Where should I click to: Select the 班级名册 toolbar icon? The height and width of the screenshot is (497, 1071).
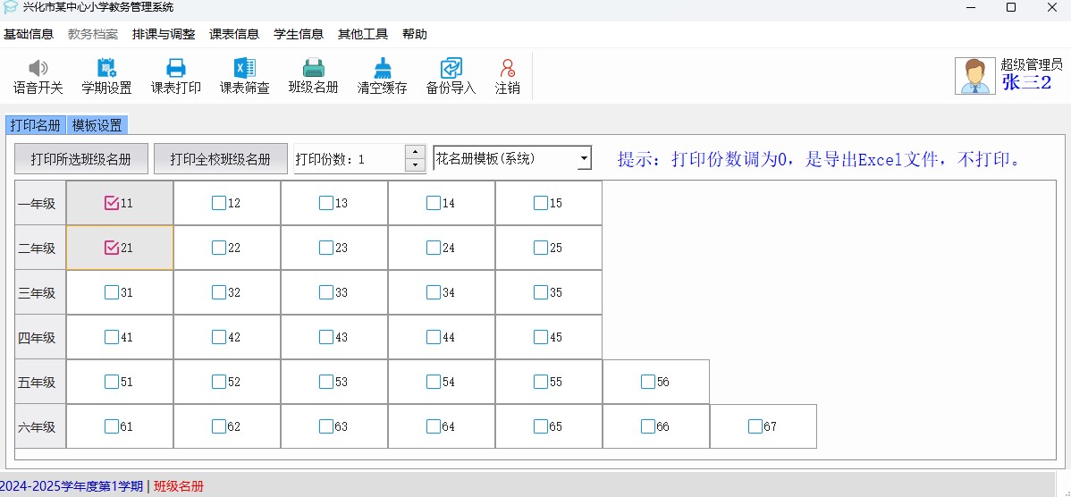point(313,69)
